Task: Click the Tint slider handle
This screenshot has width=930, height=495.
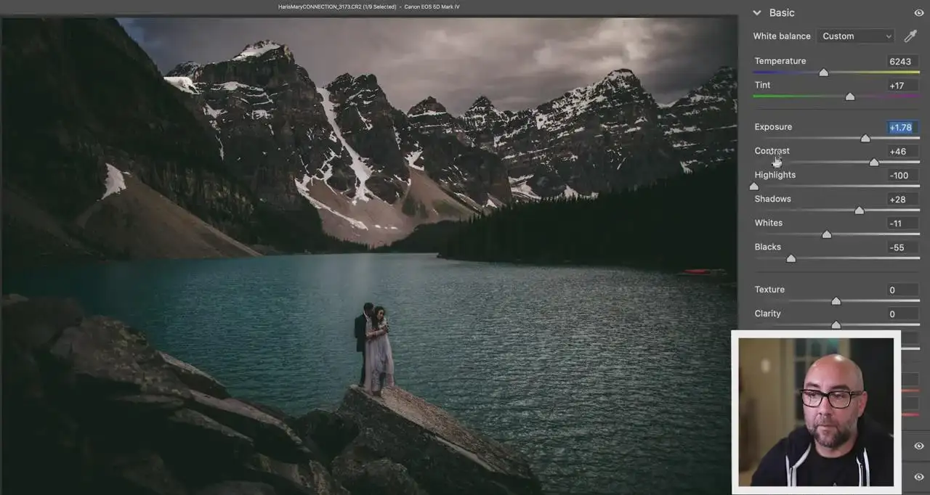Action: coord(850,97)
